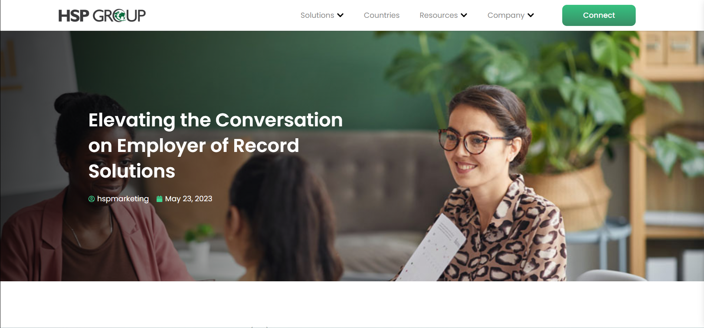The height and width of the screenshot is (328, 704).
Task: Expand the Solutions dropdown chevron
Action: pyautogui.click(x=340, y=15)
